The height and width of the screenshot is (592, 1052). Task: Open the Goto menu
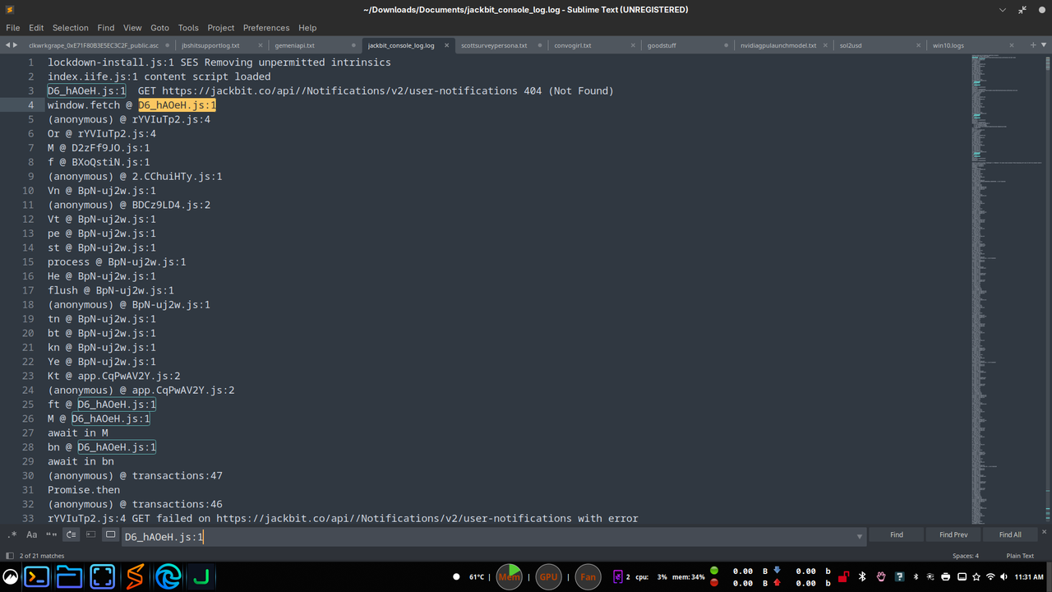click(159, 28)
